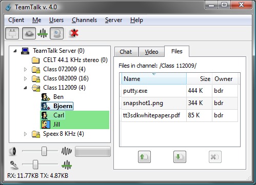Screen dimensions: 256x185
Task: Click Carl's user avatar icon
Action: (x=45, y=115)
